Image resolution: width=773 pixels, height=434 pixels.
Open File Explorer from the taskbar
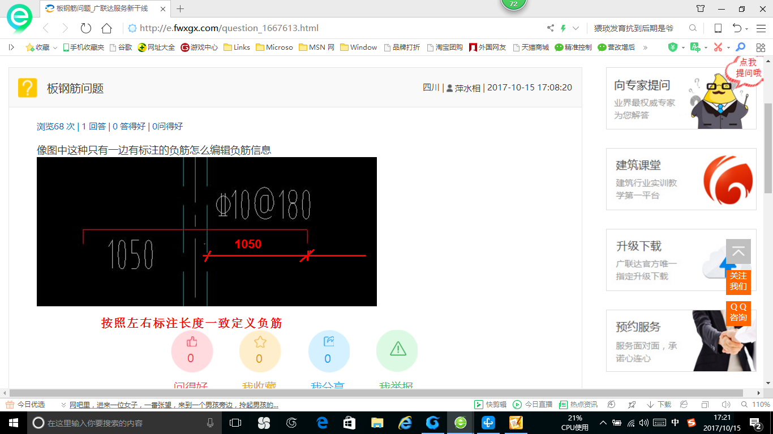click(x=377, y=423)
